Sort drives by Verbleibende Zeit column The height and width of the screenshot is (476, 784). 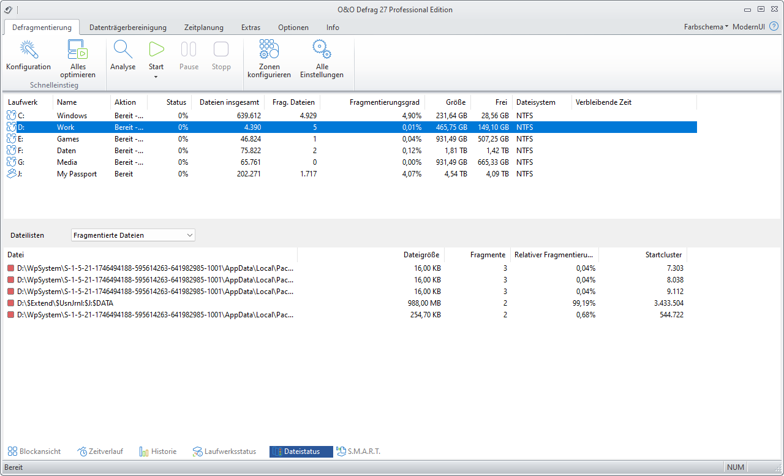coord(634,102)
